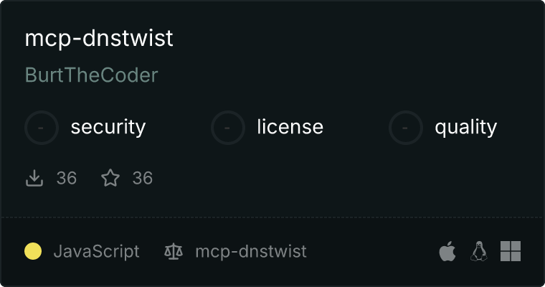Click the mcp-dnstwist license text in footer
Screen dimensions: 545x287
pyautogui.click(x=251, y=251)
